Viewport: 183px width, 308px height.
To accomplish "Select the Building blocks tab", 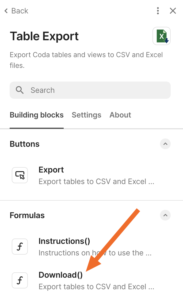I will tap(37, 115).
